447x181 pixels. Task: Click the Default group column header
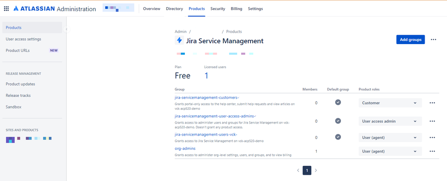click(338, 89)
